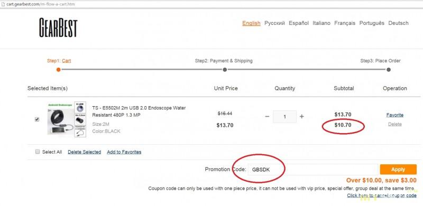
Task: Open the endoscope product thumbnail image
Action: (x=67, y=119)
